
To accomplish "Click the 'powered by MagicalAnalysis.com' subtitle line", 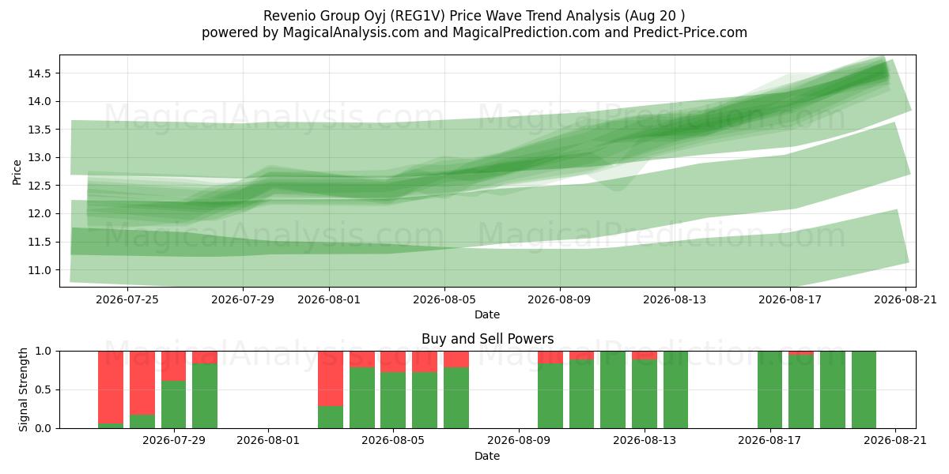I will (475, 32).
